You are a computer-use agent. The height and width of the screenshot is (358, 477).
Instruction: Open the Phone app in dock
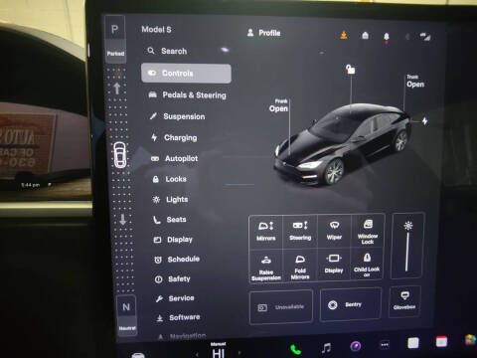295,349
